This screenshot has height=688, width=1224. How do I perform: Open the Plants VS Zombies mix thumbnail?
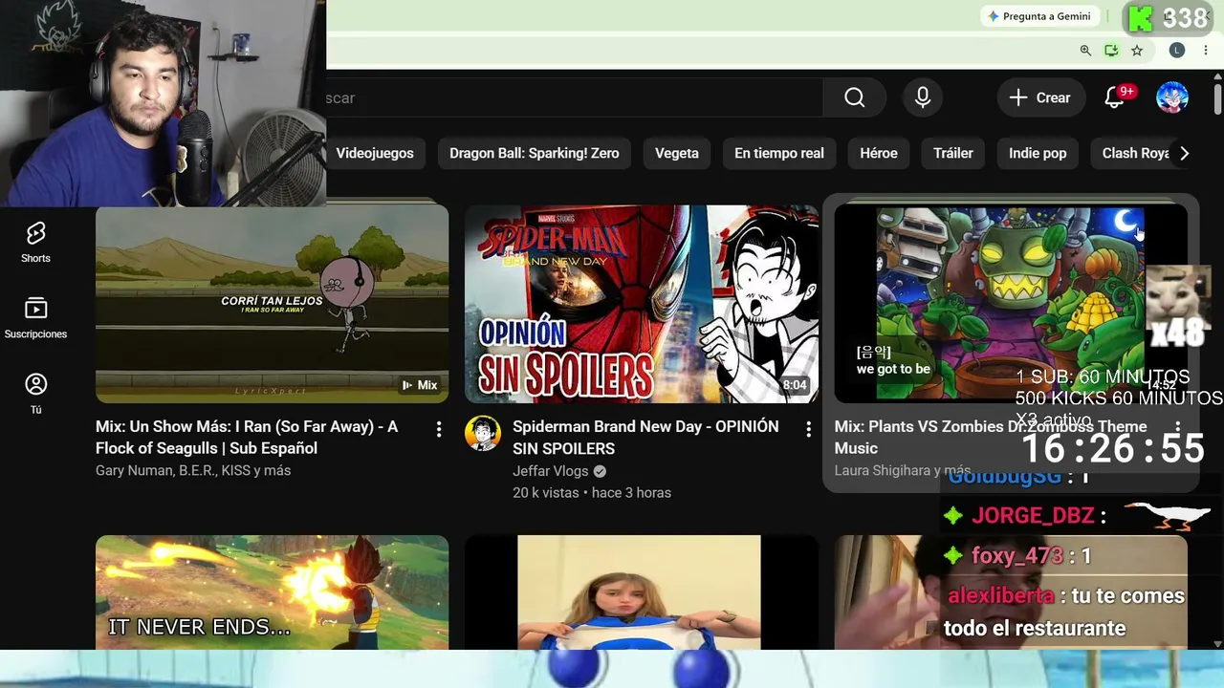(1011, 304)
